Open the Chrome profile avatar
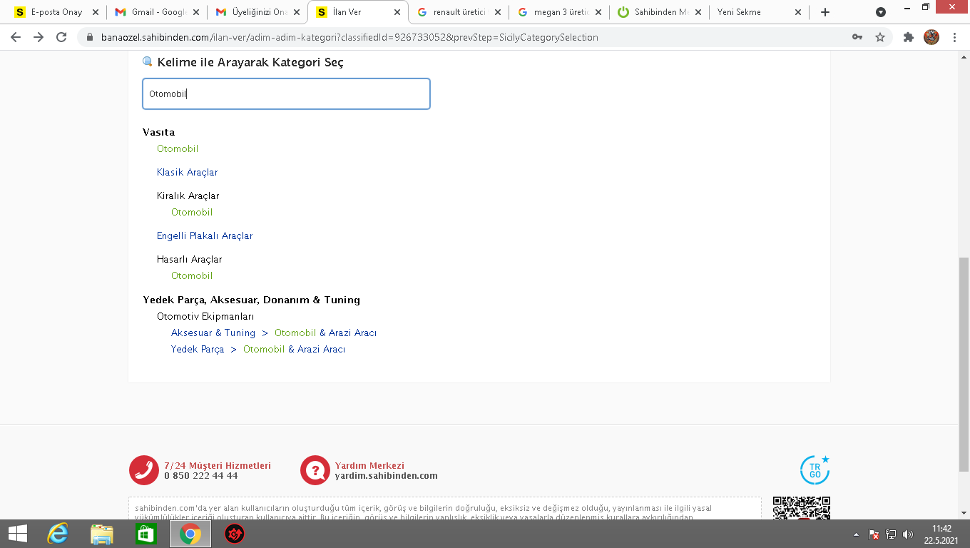The image size is (970, 548). (931, 37)
